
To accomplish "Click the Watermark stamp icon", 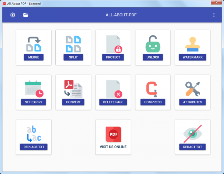I will click(x=193, y=44).
